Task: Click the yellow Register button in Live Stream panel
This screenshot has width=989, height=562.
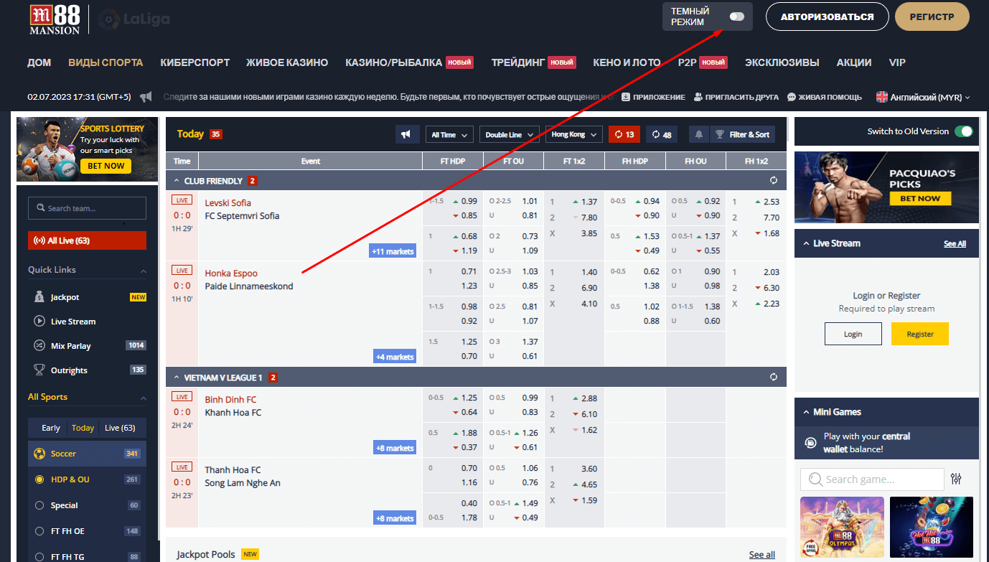Action: point(920,334)
